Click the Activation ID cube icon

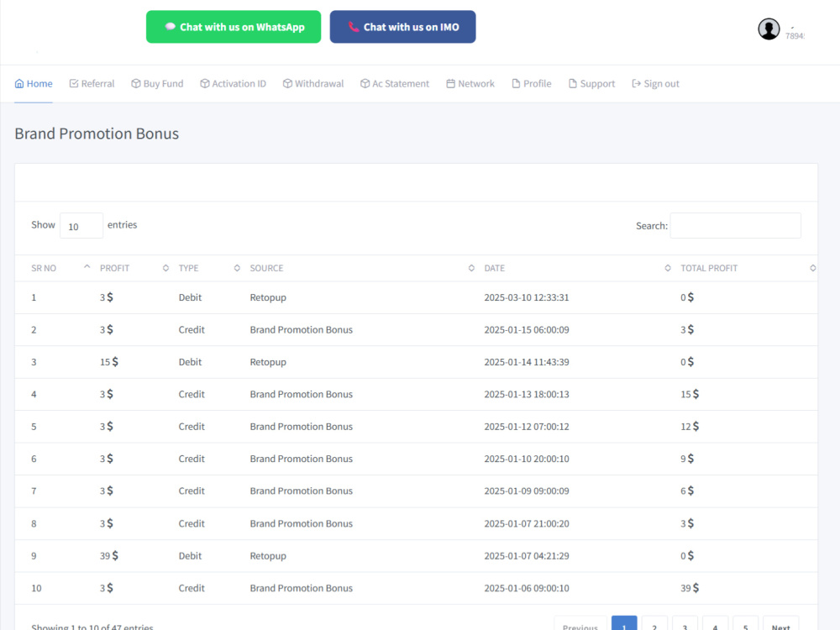tap(205, 83)
